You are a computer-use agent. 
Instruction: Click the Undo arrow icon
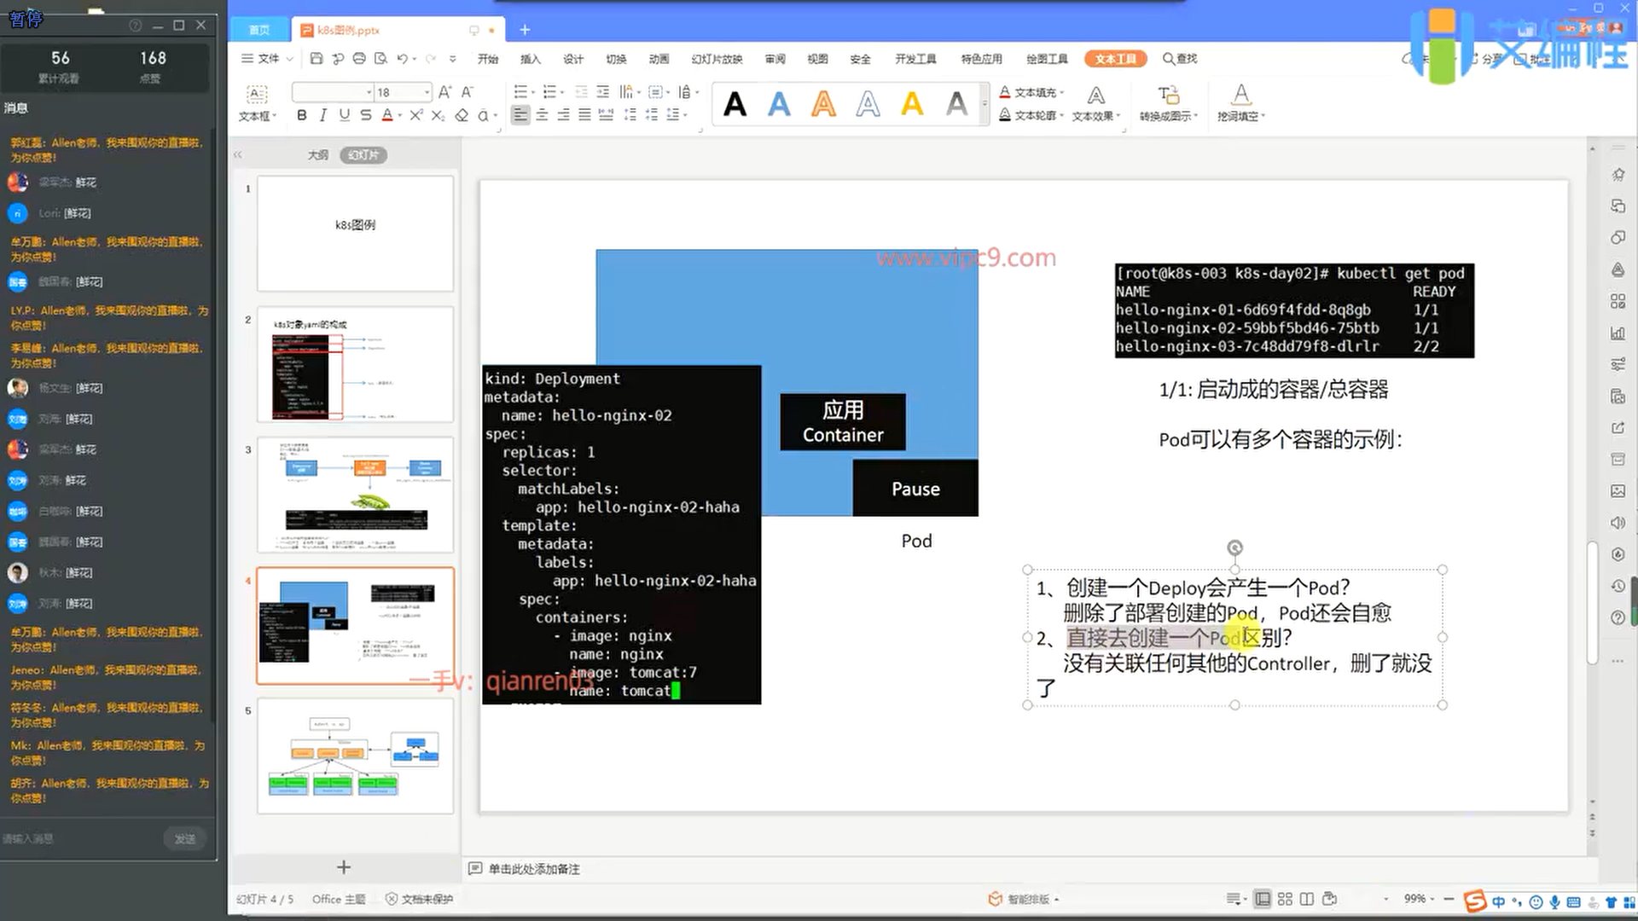[402, 59]
